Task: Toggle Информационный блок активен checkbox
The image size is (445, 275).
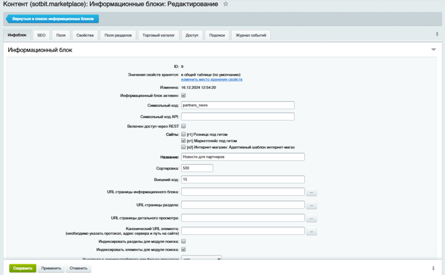Action: click(x=183, y=96)
